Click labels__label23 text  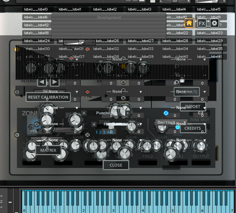click(x=210, y=33)
